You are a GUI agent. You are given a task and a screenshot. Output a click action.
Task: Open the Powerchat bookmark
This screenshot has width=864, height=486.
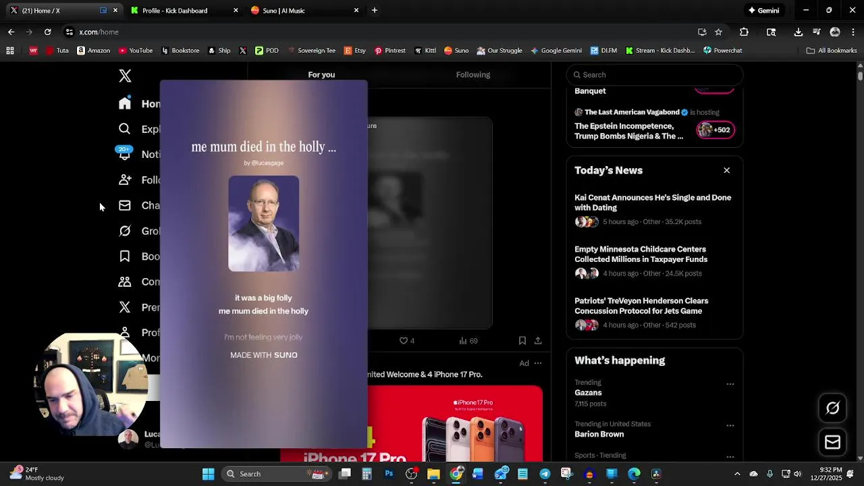tap(723, 50)
